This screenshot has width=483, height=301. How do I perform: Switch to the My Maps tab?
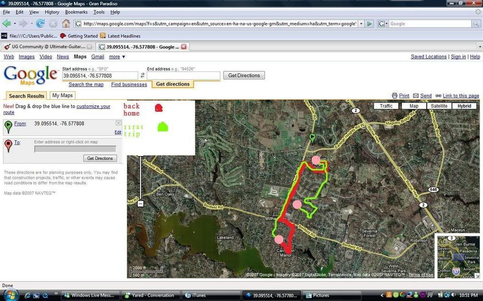point(63,95)
